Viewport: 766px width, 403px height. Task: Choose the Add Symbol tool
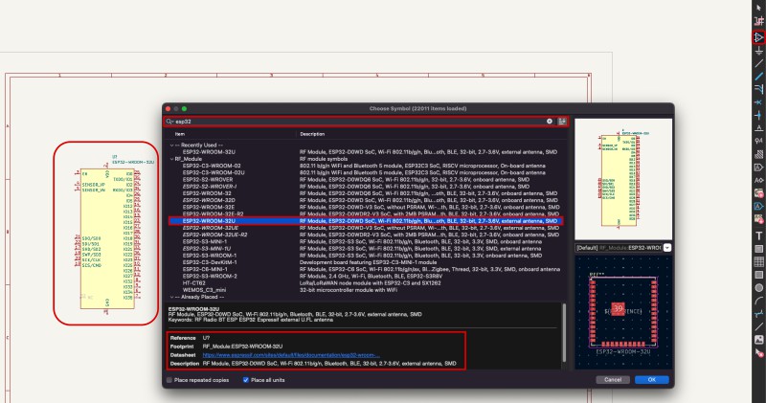758,37
